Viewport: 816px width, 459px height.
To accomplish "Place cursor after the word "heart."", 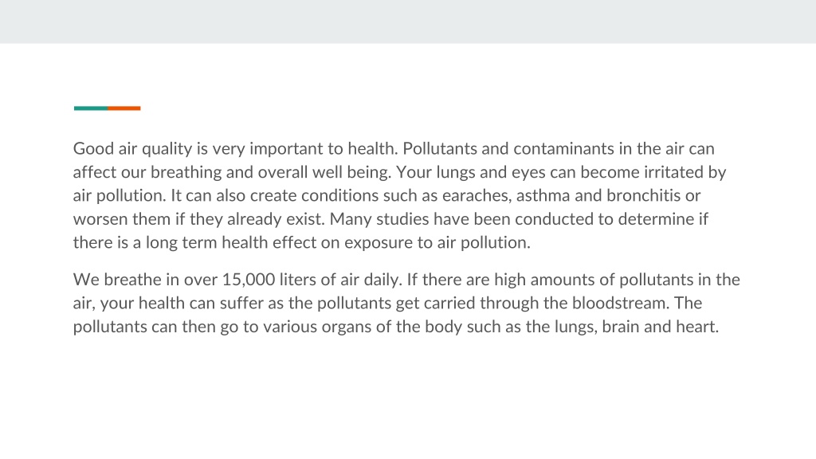I will pos(720,327).
